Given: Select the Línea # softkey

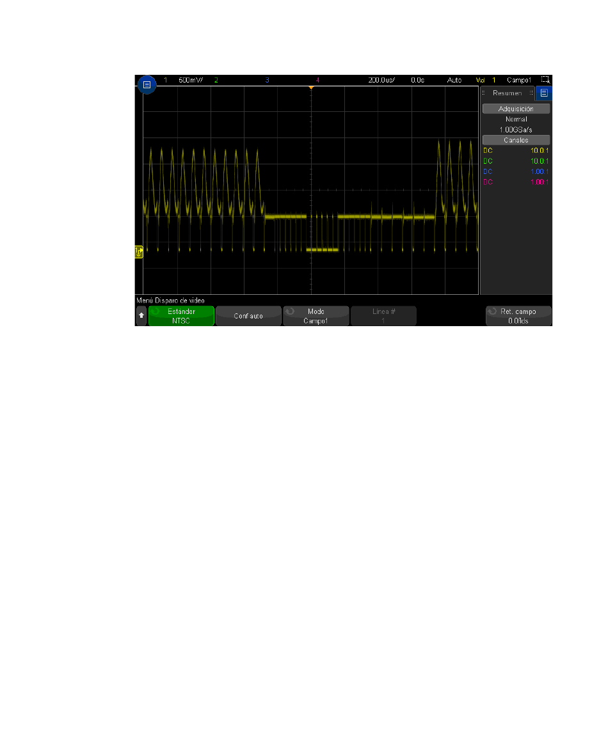Looking at the screenshot, I should [x=383, y=316].
